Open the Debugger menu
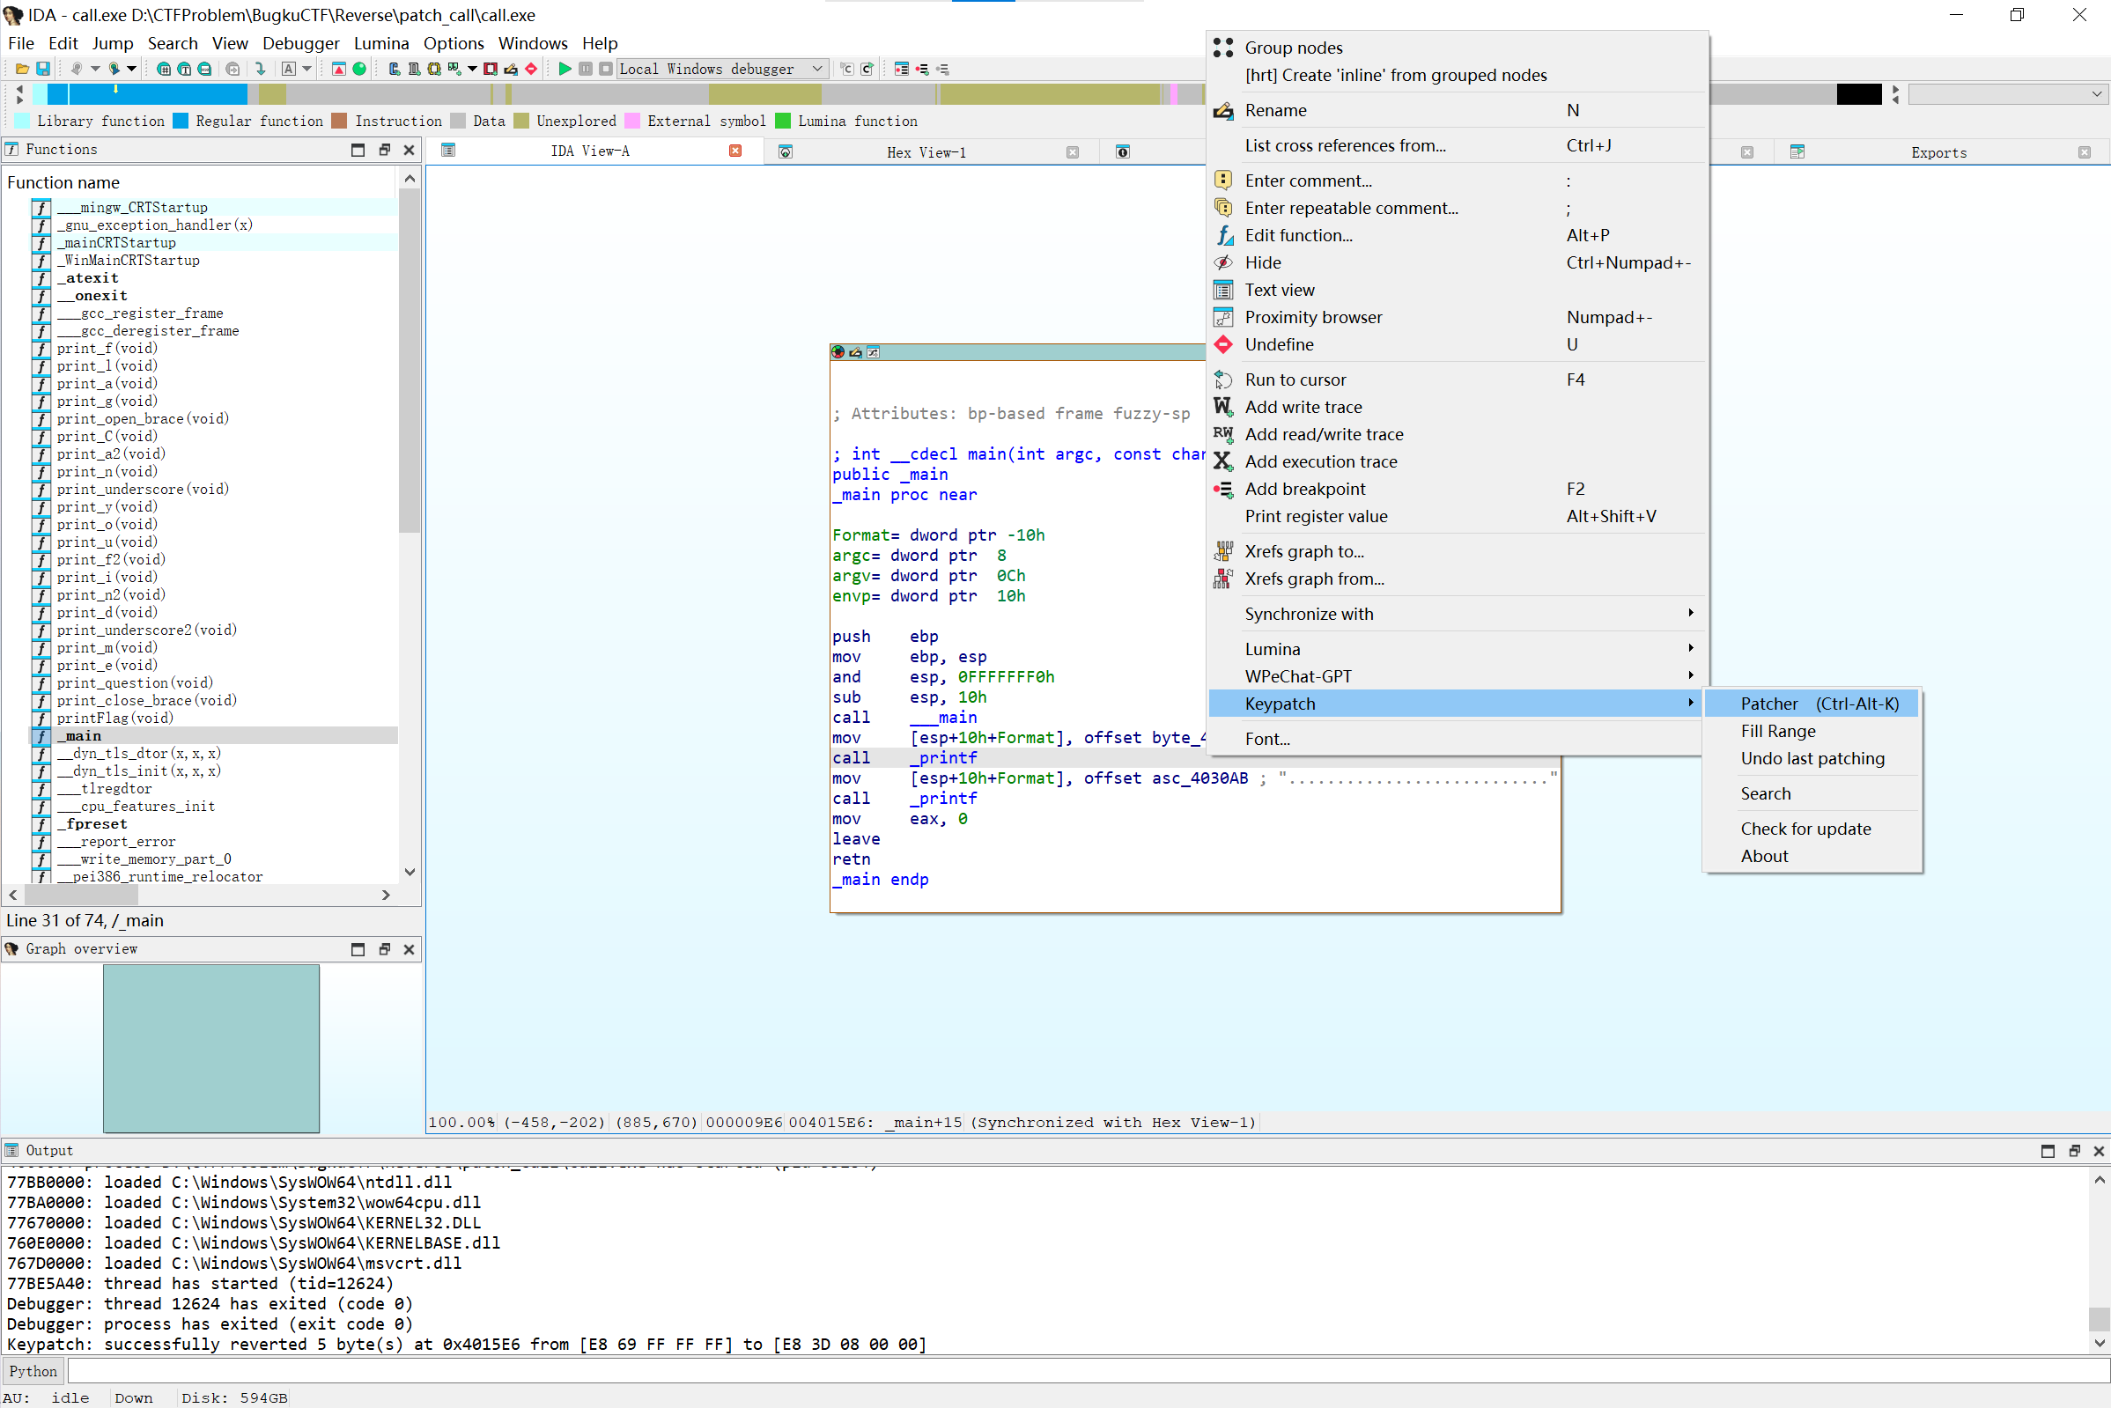Image resolution: width=2111 pixels, height=1408 pixels. (301, 43)
